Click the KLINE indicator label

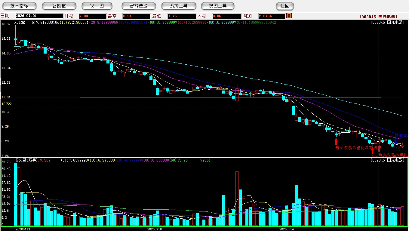[x=20, y=22]
